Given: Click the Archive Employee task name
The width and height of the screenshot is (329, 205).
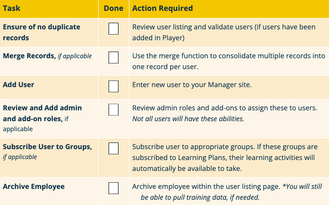Looking at the screenshot, I should 34,187.
